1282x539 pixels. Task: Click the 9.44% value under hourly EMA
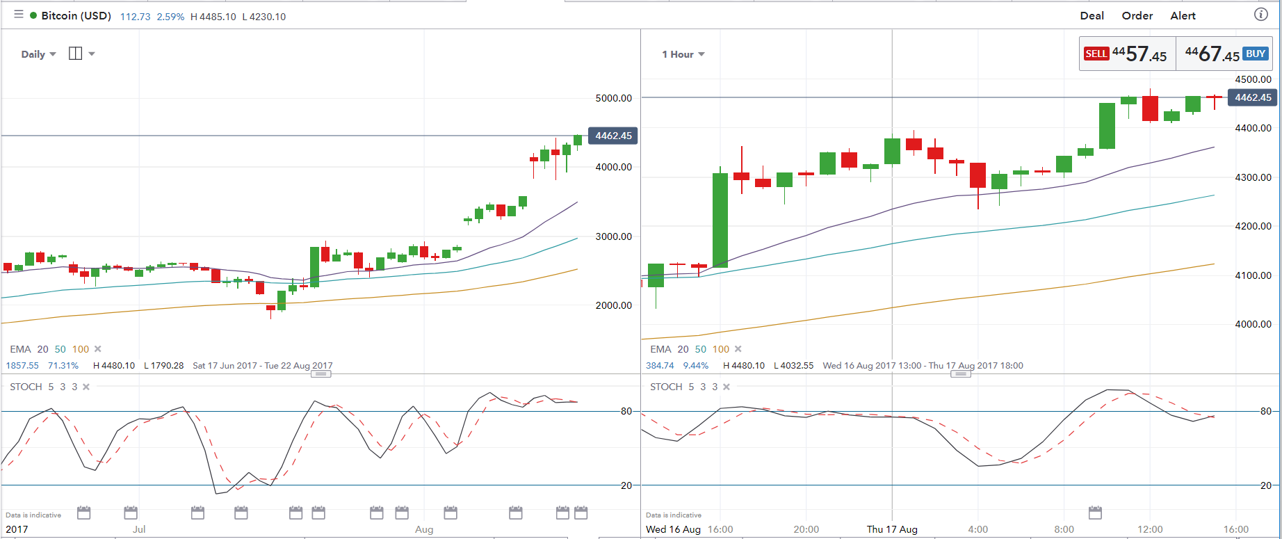[x=696, y=365]
